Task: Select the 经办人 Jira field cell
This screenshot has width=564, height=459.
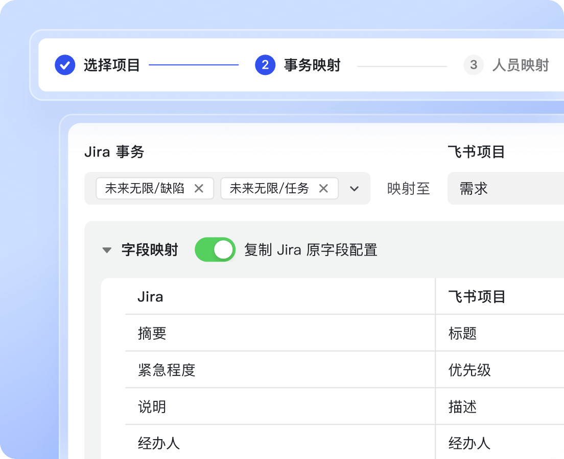Action: click(280, 443)
